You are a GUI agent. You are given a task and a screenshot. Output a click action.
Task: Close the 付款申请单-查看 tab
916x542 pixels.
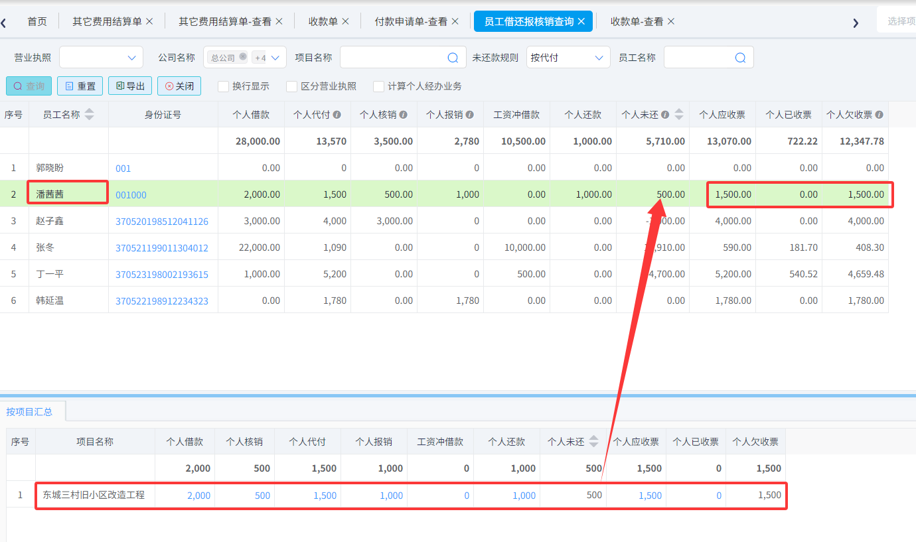pyautogui.click(x=455, y=21)
